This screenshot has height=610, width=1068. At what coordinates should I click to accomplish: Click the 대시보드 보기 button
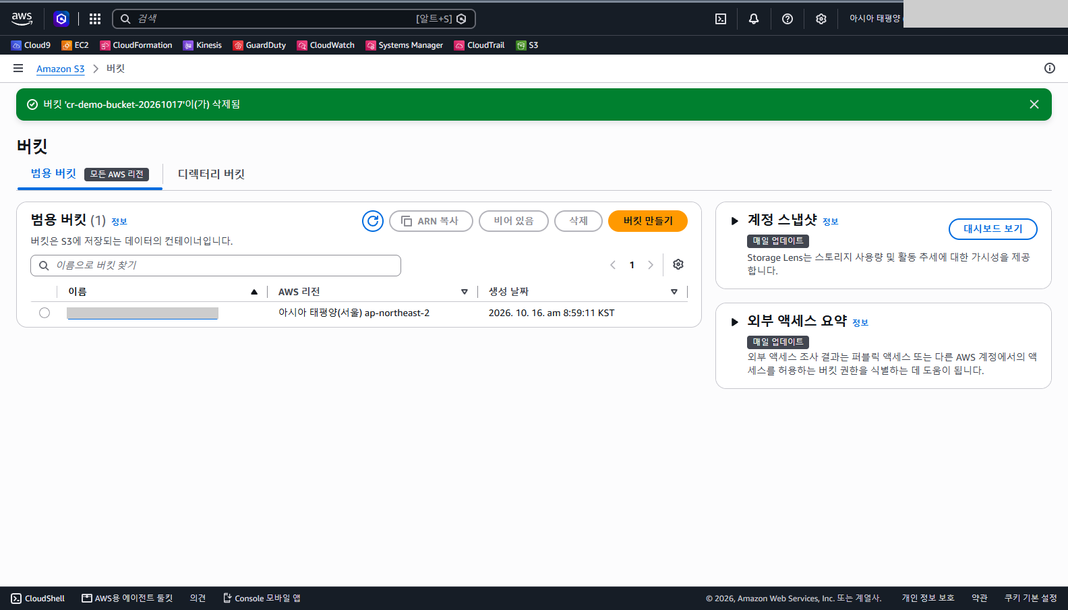click(x=993, y=229)
